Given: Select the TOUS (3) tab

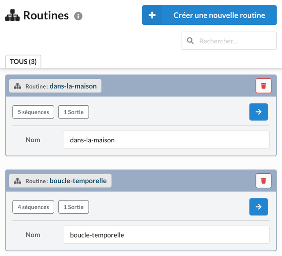Looking at the screenshot, I should coord(23,62).
